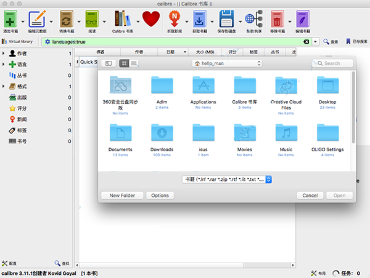The image size is (370, 278).
Task: Open the hello_mac location popup
Action: (227, 63)
